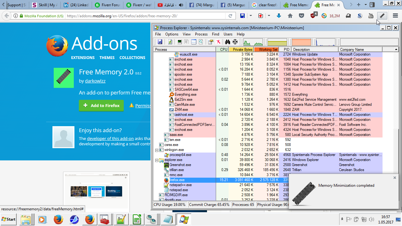
Task: Sort by the Working Set column header
Action: [267, 50]
